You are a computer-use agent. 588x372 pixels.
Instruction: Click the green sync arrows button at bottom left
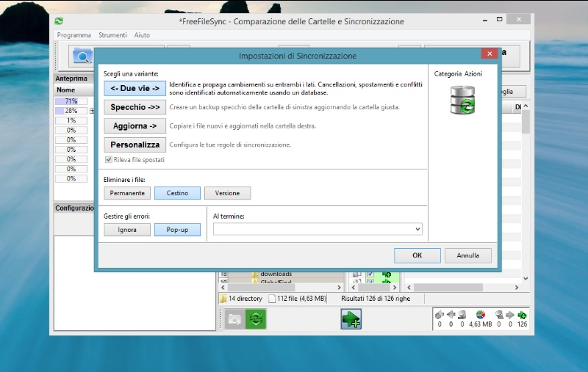(x=256, y=319)
